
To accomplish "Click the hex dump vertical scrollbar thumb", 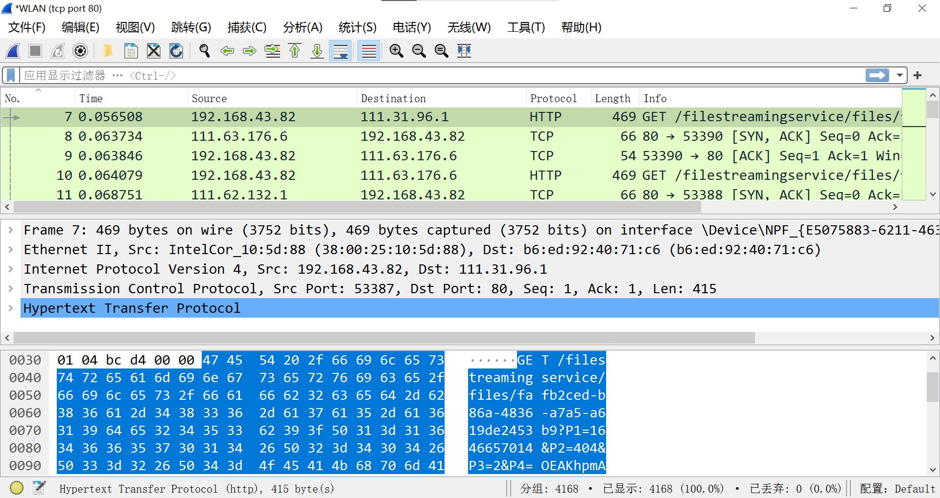I will tap(933, 387).
